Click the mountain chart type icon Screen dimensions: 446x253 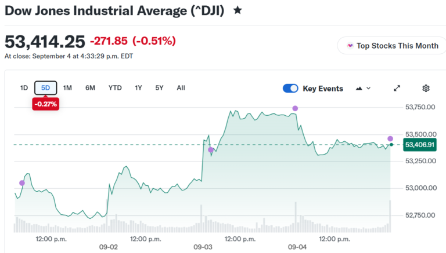pyautogui.click(x=359, y=88)
